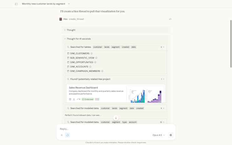Click the plus attachment icon
232x145 pixels.
coord(62,135)
